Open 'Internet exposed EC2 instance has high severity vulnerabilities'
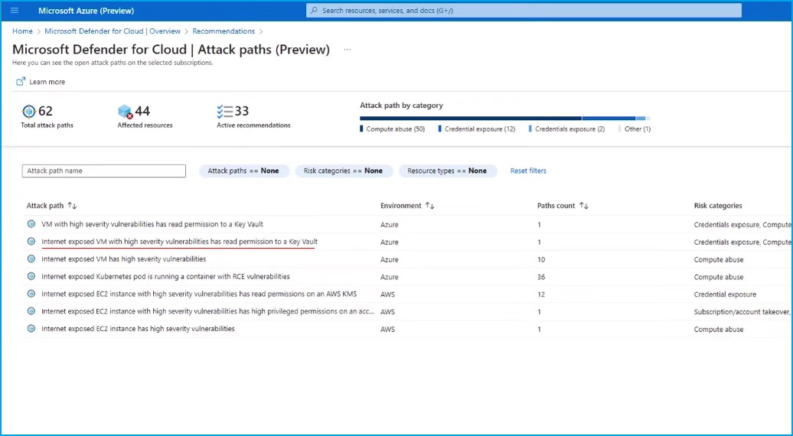The image size is (793, 436). pyautogui.click(x=138, y=329)
